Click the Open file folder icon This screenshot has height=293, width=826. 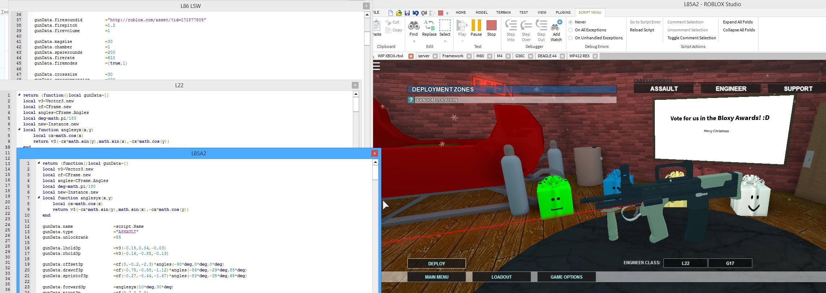pyautogui.click(x=399, y=13)
